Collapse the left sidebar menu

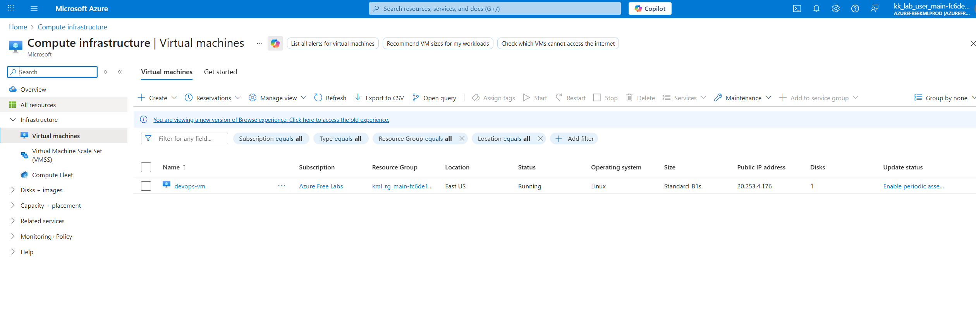pos(120,72)
